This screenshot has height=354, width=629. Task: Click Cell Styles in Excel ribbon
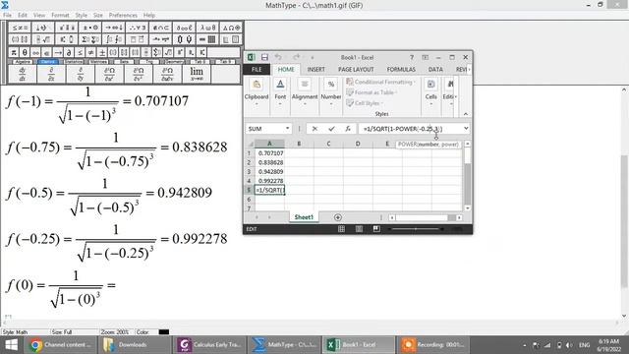pos(365,103)
